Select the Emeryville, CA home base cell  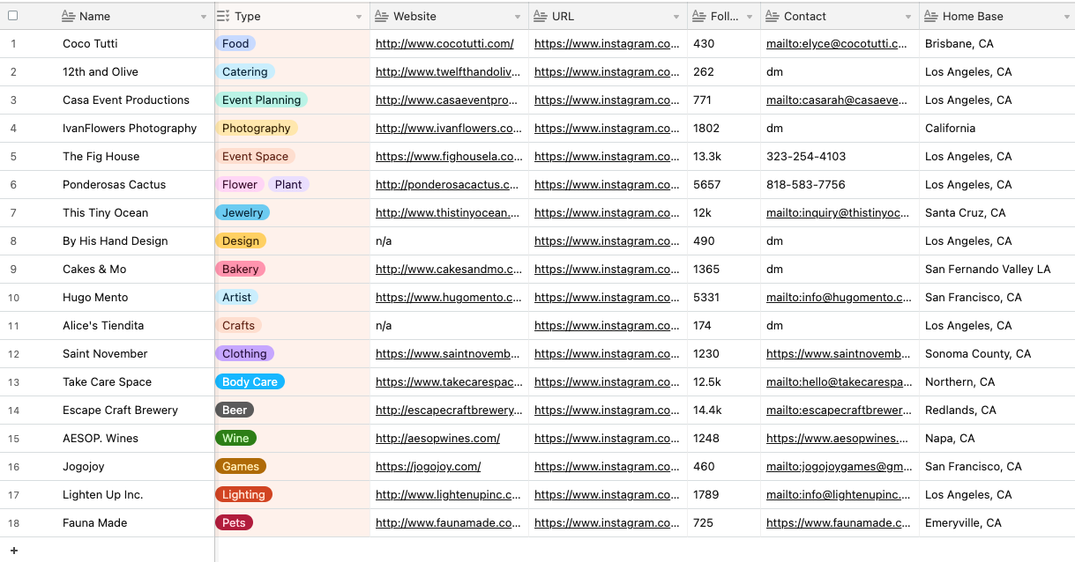point(997,522)
